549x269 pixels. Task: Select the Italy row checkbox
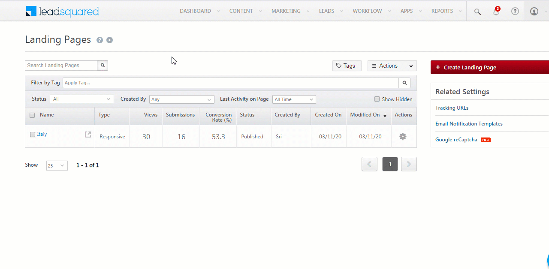(33, 134)
